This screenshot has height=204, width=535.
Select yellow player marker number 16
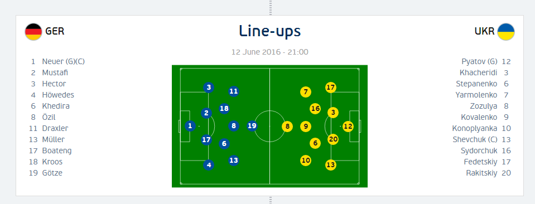(315, 109)
